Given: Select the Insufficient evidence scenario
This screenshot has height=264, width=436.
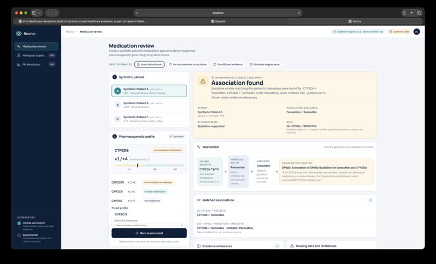Looking at the screenshot, I should (228, 64).
